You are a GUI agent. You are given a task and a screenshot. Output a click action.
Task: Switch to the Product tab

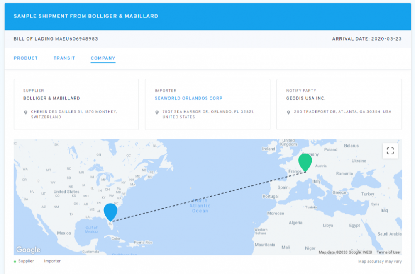[26, 58]
